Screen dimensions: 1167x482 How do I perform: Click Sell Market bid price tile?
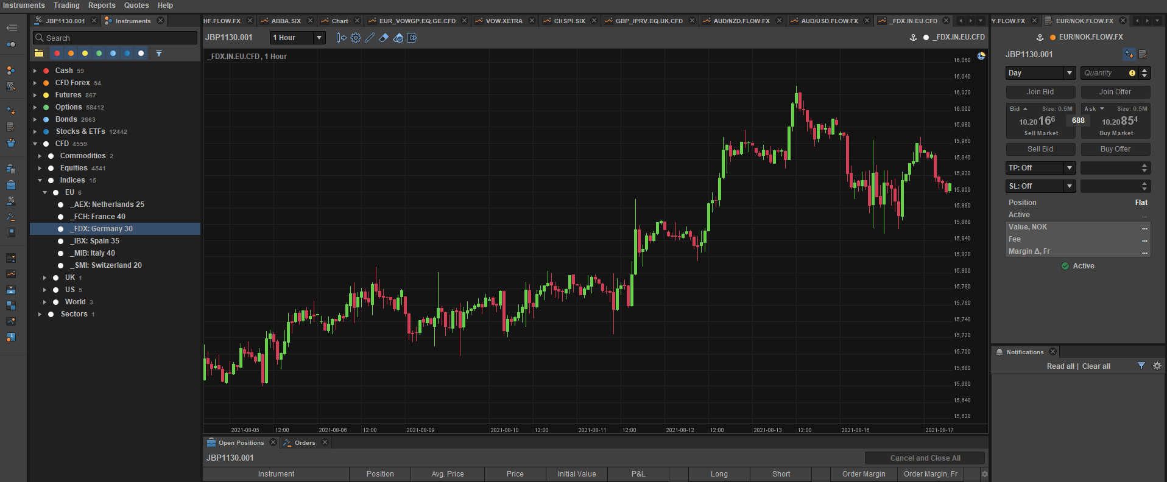pos(1040,121)
